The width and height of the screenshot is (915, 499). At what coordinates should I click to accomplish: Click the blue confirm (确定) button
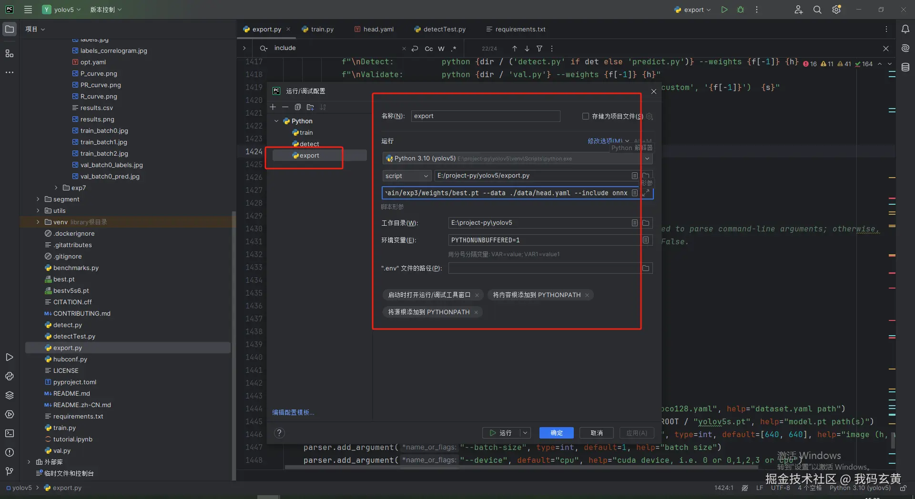point(556,433)
